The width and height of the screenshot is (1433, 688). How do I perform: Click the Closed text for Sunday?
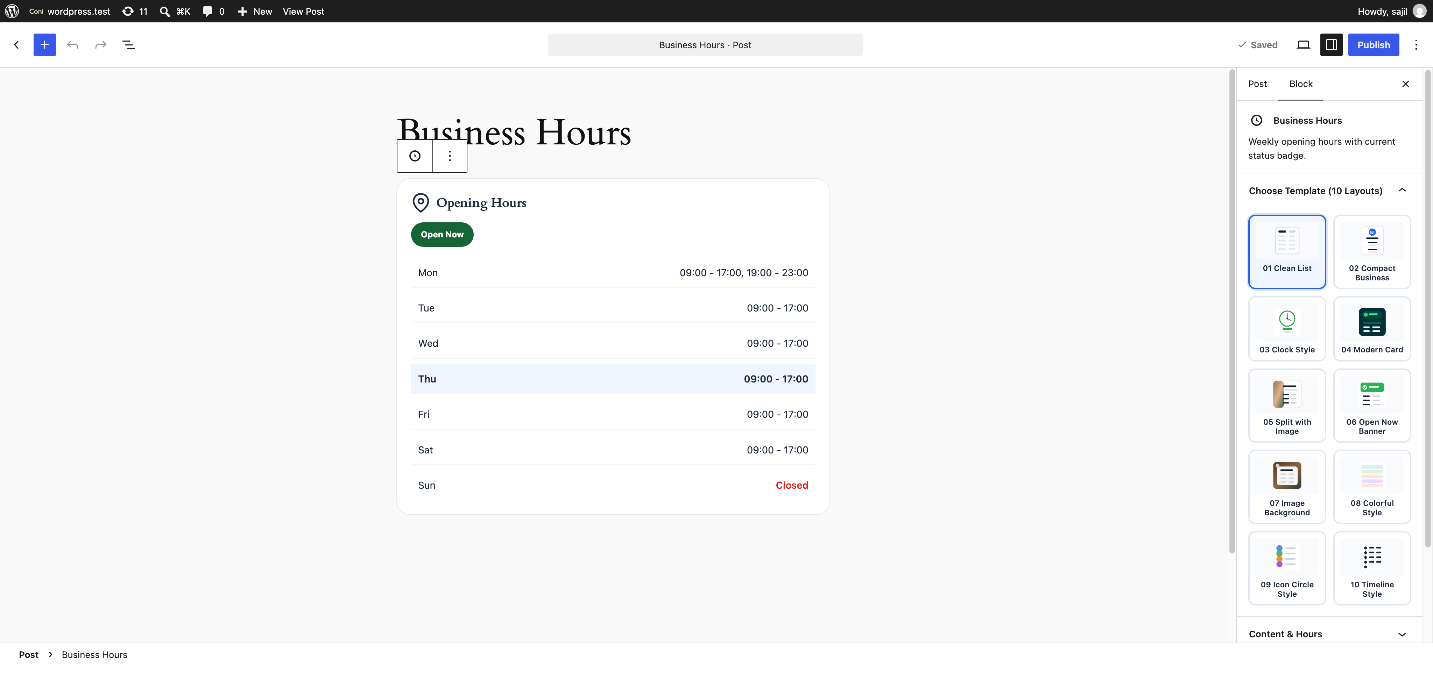(x=792, y=485)
